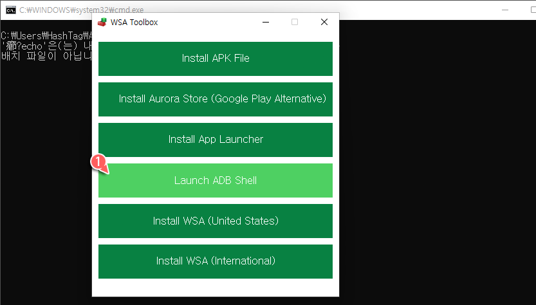Viewport: 536px width, 305px height.
Task: Click the disabled maximize button of WSA Toolbox
Action: 295,23
